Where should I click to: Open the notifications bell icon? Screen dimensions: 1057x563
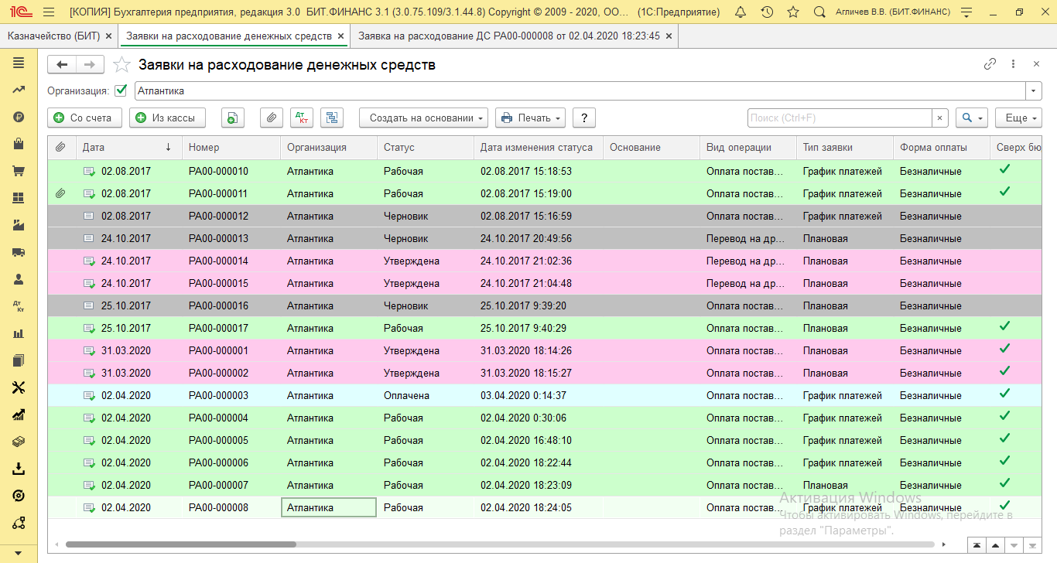[741, 12]
